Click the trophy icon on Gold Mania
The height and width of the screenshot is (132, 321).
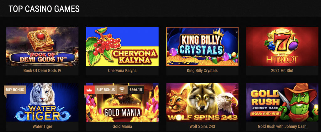click(122, 90)
